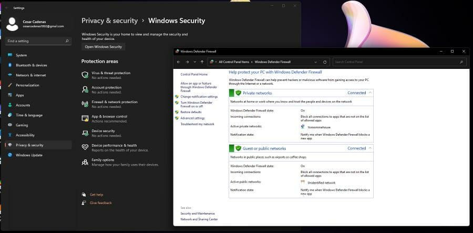This screenshot has height=233, width=473.
Task: Select Time & language category
Action: tap(38, 115)
